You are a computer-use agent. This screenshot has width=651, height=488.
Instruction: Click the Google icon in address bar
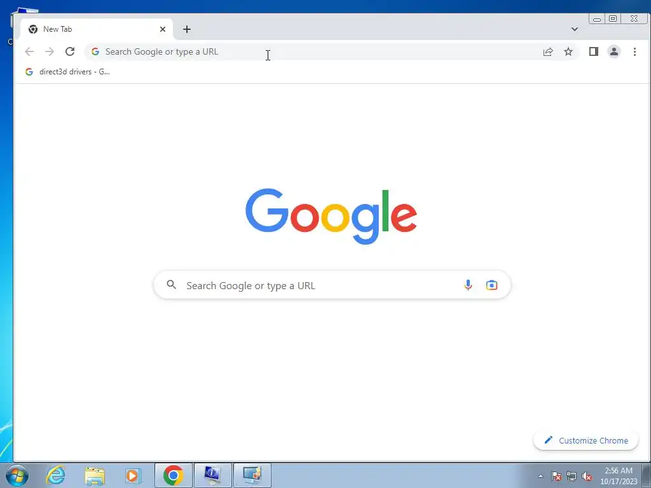coord(95,51)
